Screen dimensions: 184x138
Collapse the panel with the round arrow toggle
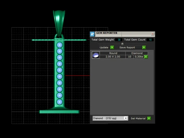point(122,44)
